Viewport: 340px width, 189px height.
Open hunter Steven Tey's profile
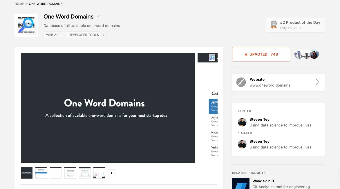[x=259, y=119]
